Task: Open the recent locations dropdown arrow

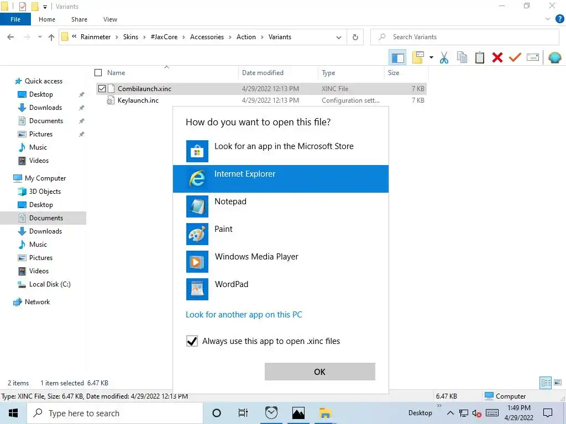Action: [40, 37]
